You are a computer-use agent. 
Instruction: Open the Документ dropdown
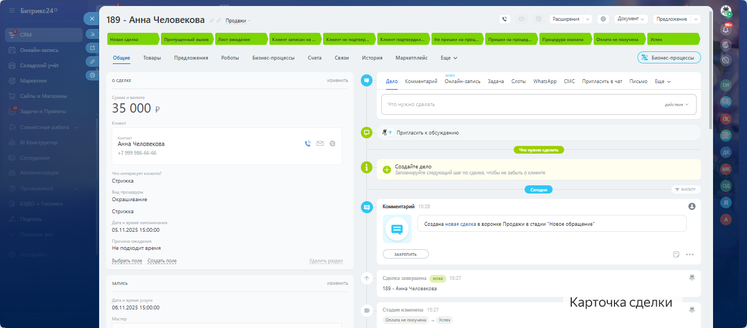point(631,19)
